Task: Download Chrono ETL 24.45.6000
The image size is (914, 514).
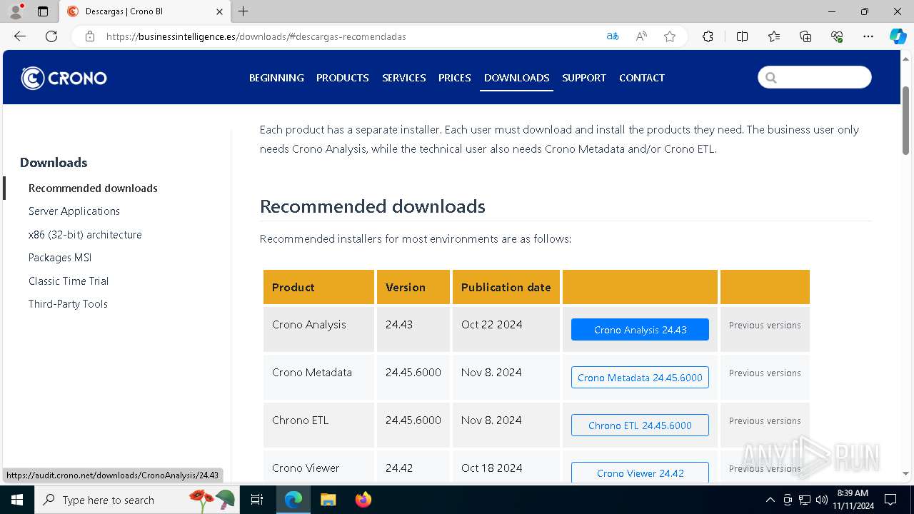Action: click(x=640, y=425)
